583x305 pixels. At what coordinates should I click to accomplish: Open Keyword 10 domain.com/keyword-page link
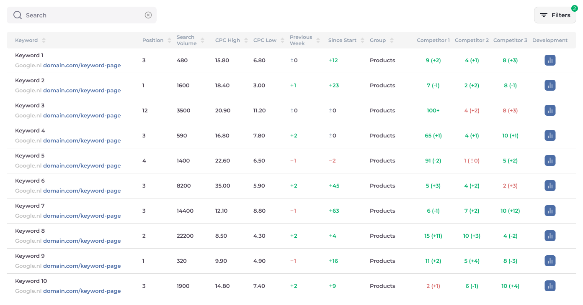(x=82, y=291)
